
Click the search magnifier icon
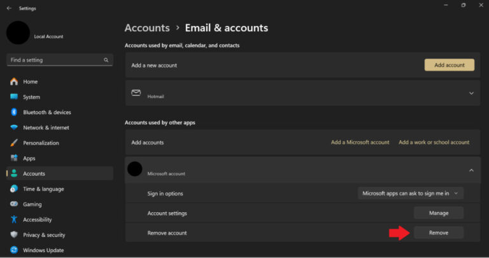click(106, 60)
